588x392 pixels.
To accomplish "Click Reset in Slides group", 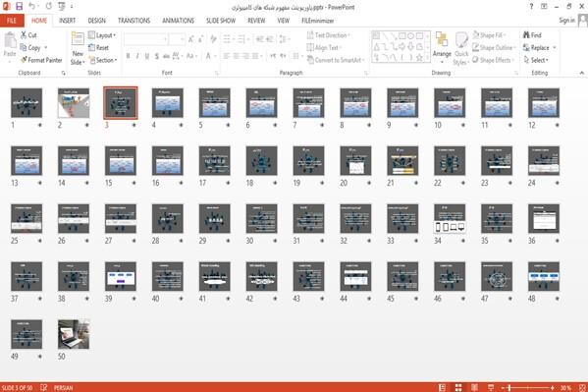I will 98,48.
